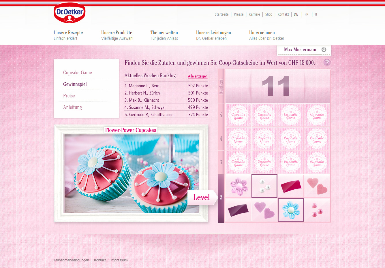Click the Alle anzeigen ranking link

click(198, 76)
